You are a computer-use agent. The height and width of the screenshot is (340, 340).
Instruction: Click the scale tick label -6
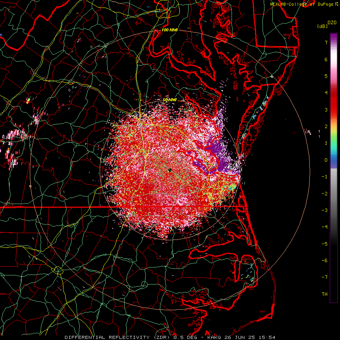pyautogui.click(x=325, y=260)
